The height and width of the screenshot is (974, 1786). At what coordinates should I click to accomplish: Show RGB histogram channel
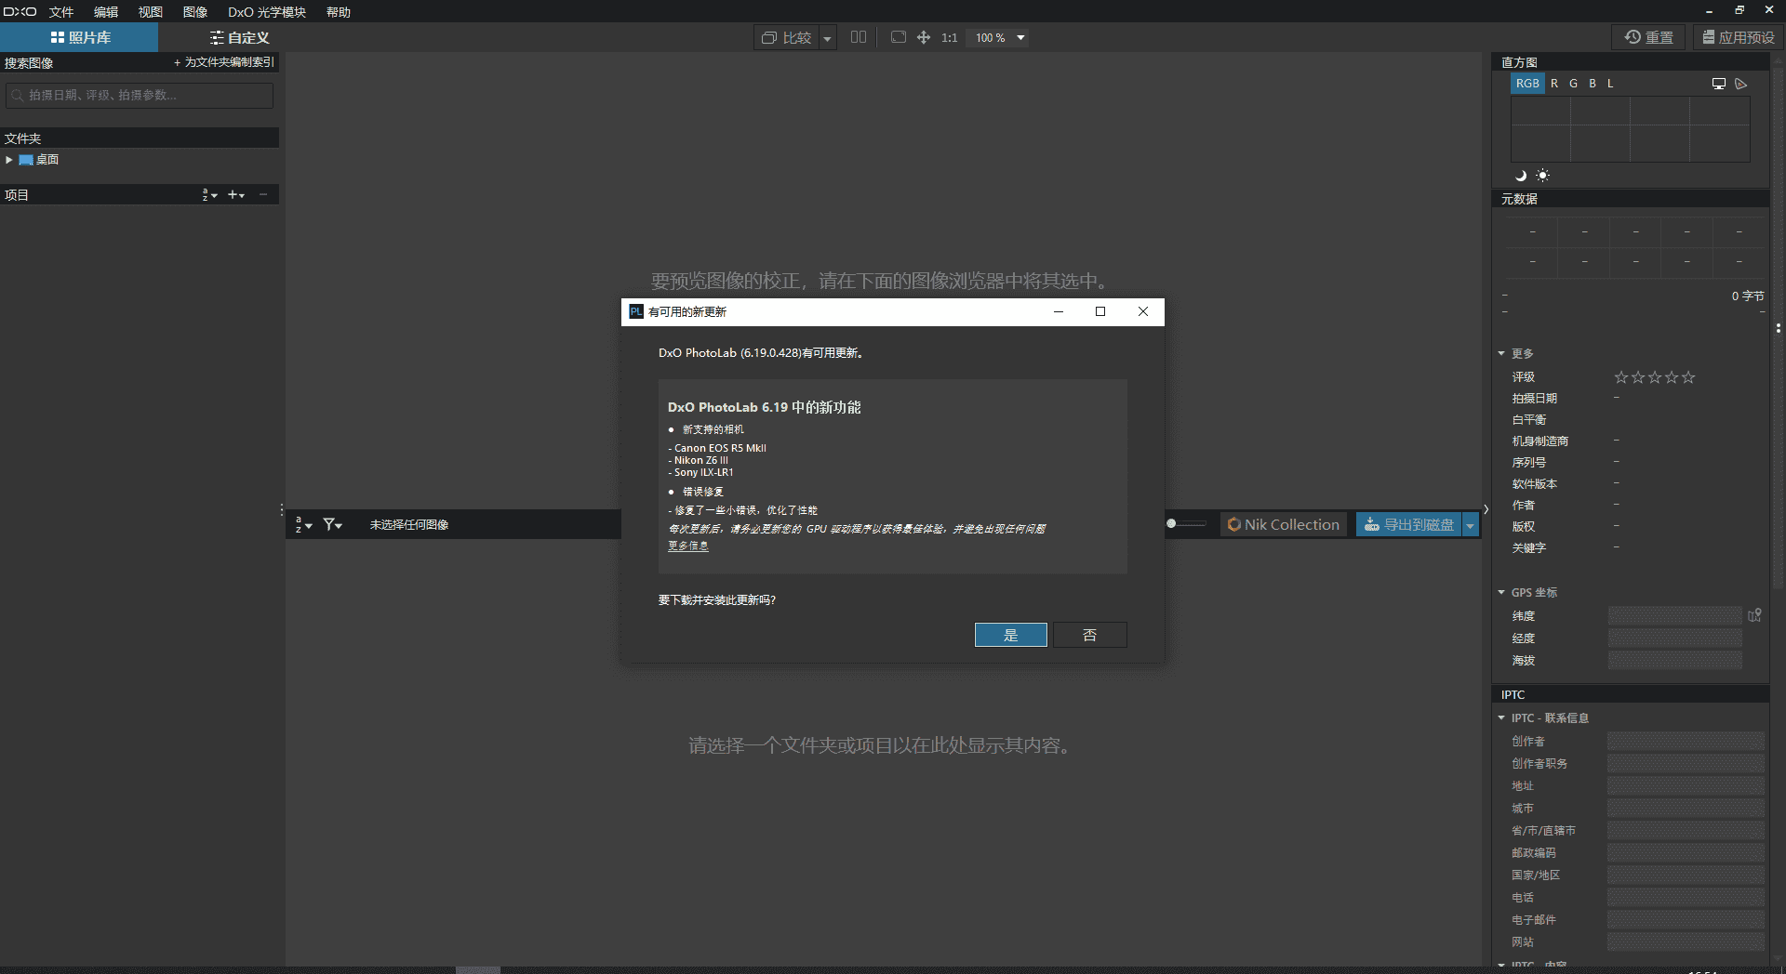click(1527, 84)
